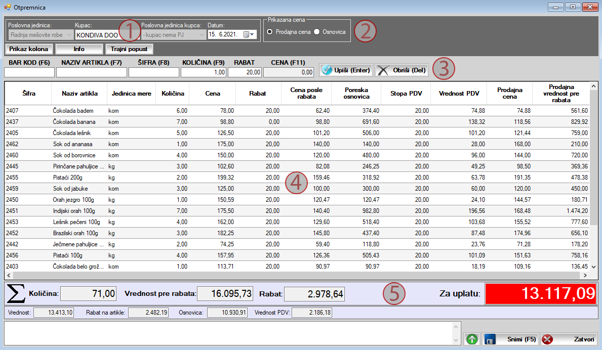
Task: Sort by Šifra column header
Action: tap(28, 93)
